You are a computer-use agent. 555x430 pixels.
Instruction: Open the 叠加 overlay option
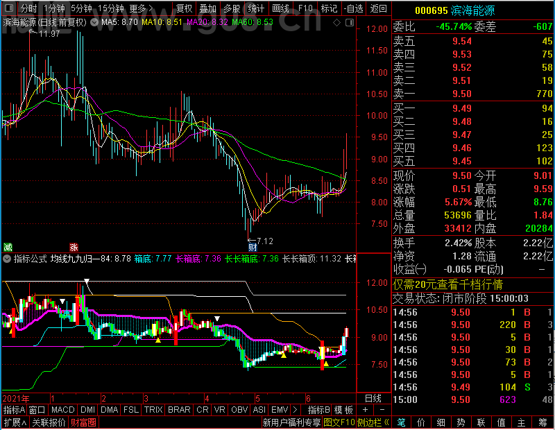pyautogui.click(x=207, y=8)
